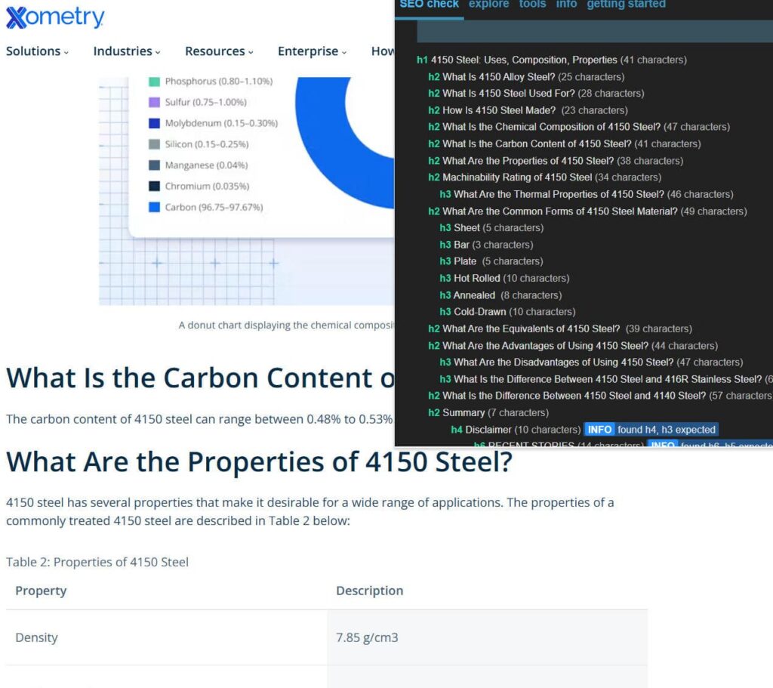Screen dimensions: 773x688
Task: Expand the Industries menu
Action: click(127, 51)
